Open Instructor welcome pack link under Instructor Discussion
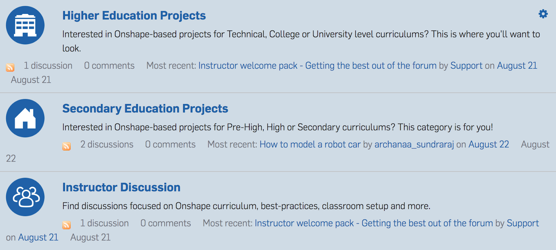The width and height of the screenshot is (556, 250). (x=374, y=223)
